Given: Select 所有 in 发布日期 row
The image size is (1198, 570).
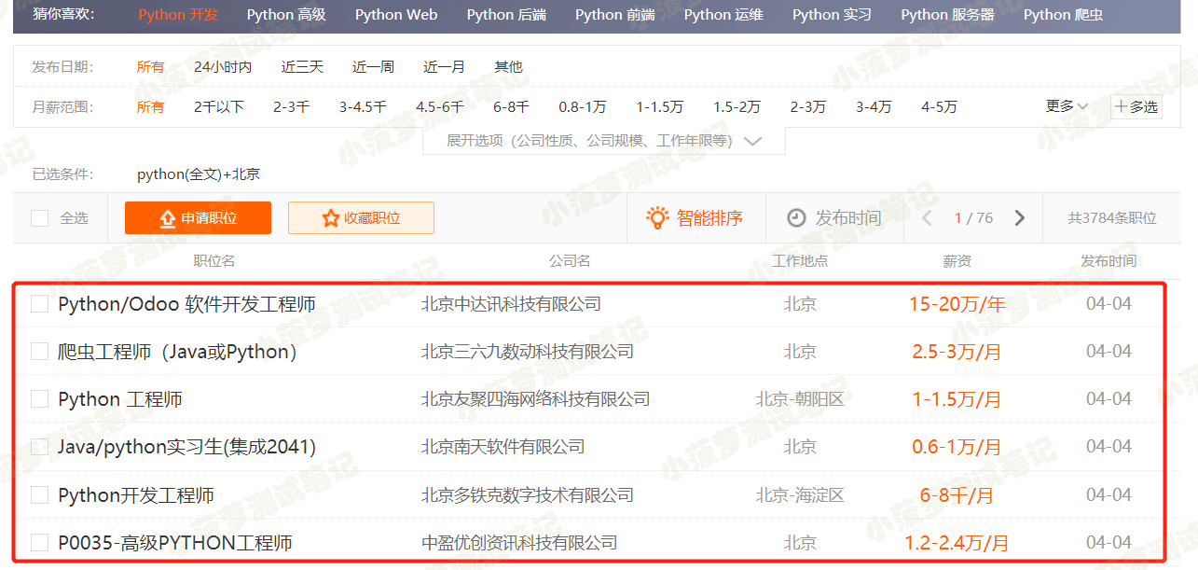Looking at the screenshot, I should tap(150, 67).
